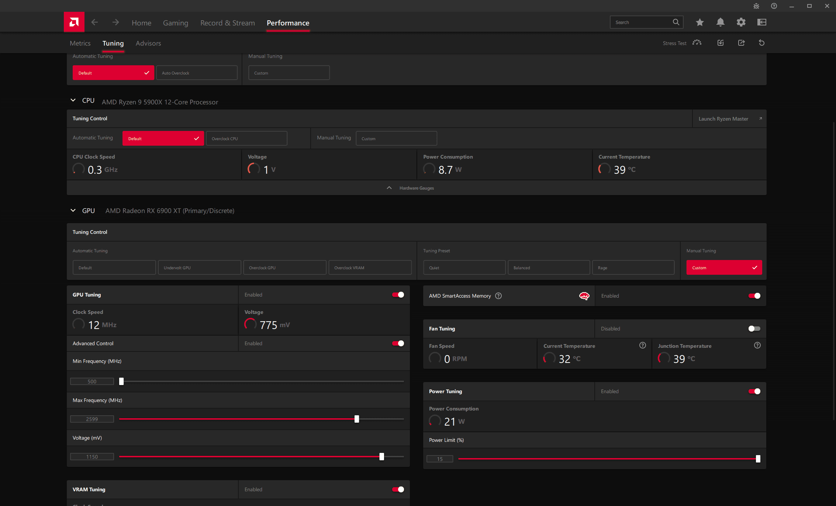Viewport: 836px width, 506px height.
Task: Click Voltage value field 1150
Action: 92,457
